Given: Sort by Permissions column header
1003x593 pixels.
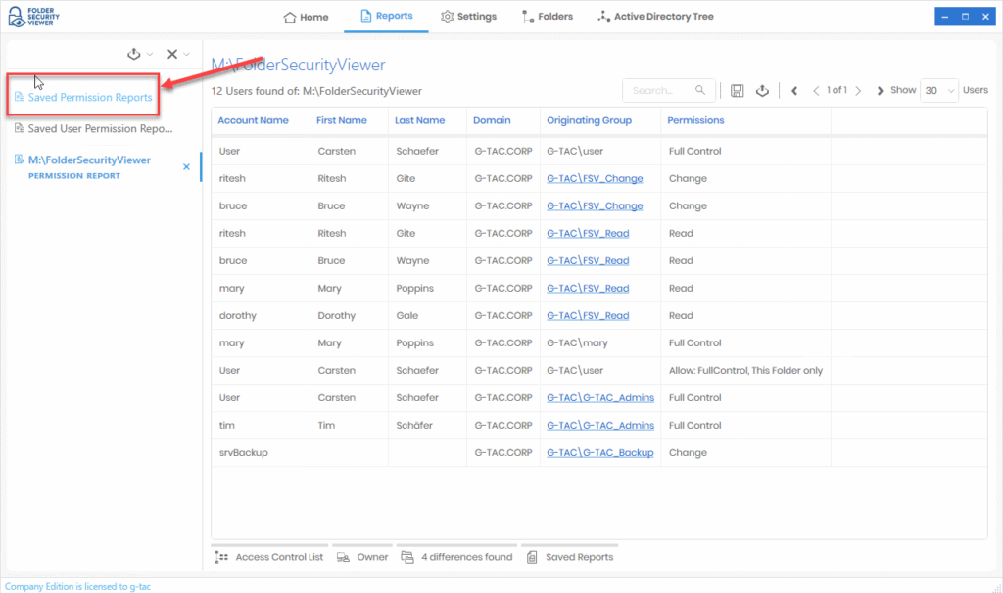Looking at the screenshot, I should click(696, 120).
